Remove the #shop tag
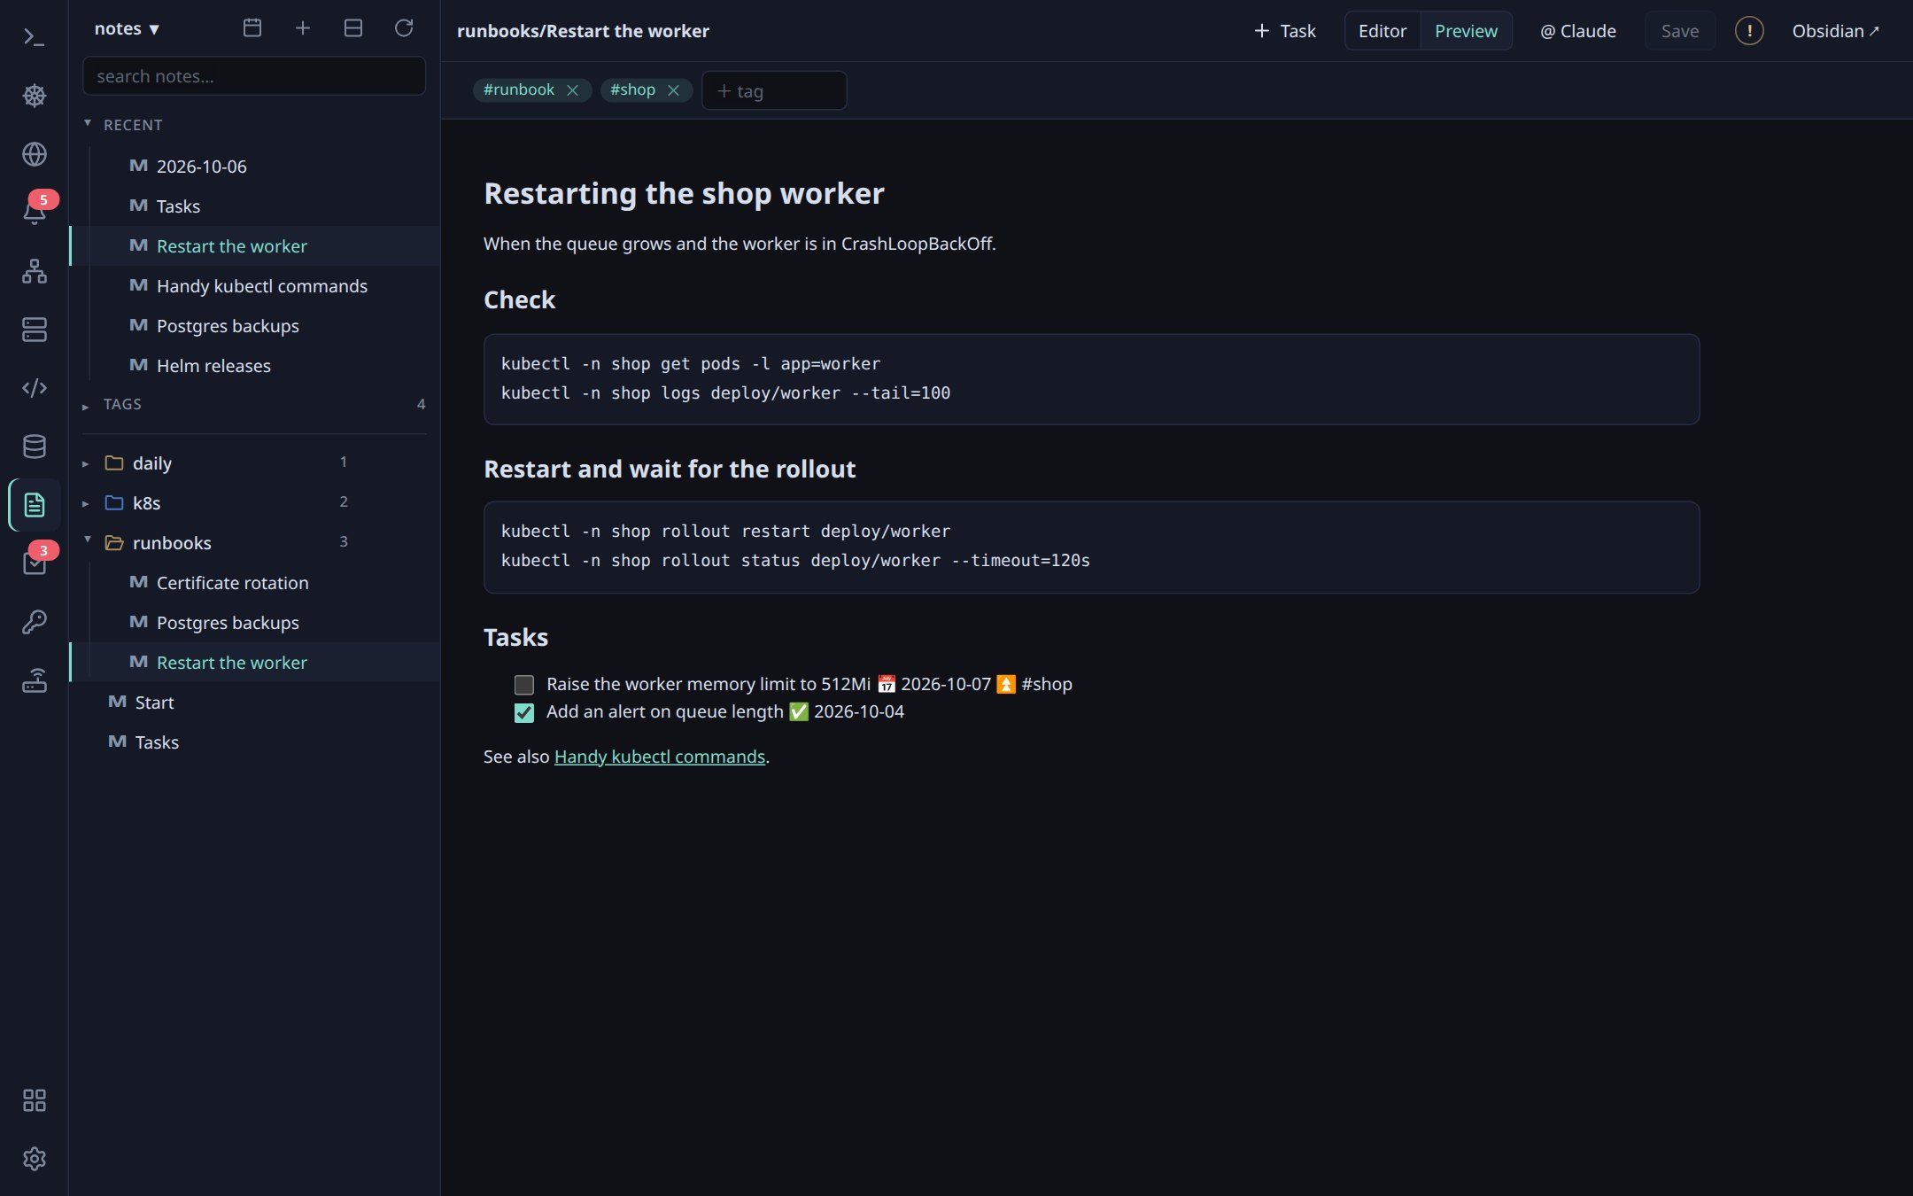This screenshot has height=1196, width=1913. pyautogui.click(x=673, y=90)
